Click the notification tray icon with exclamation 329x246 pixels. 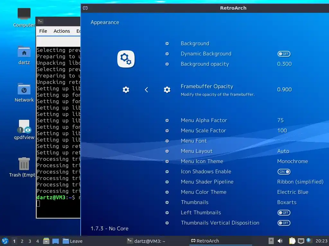tap(309, 240)
